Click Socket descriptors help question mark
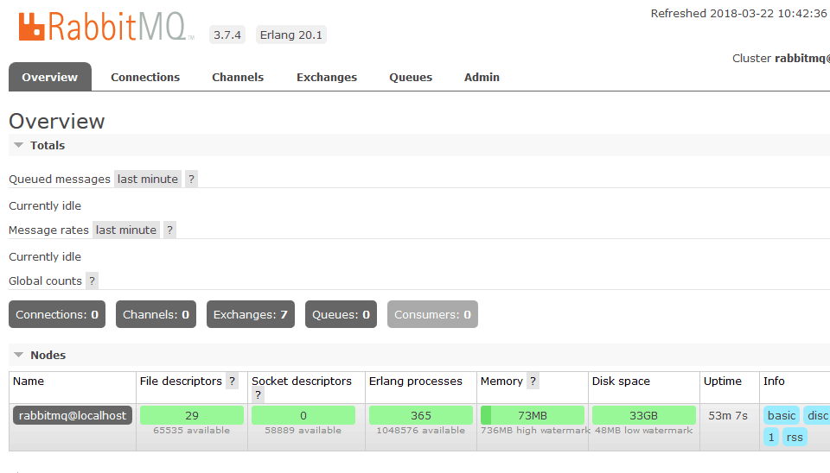830x473 pixels. [x=258, y=395]
